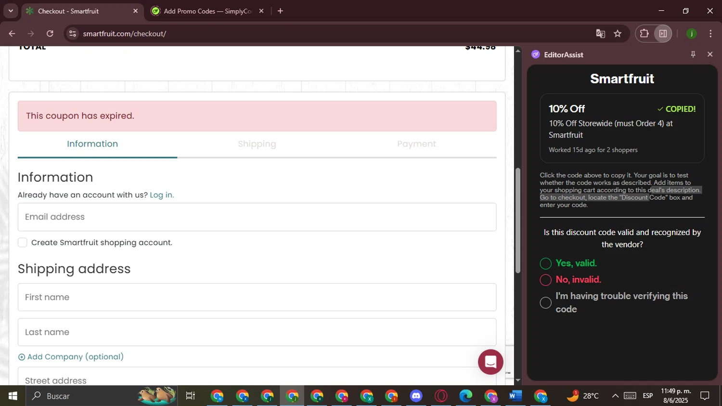The height and width of the screenshot is (406, 722).
Task: Open Task View on the taskbar
Action: click(x=191, y=396)
